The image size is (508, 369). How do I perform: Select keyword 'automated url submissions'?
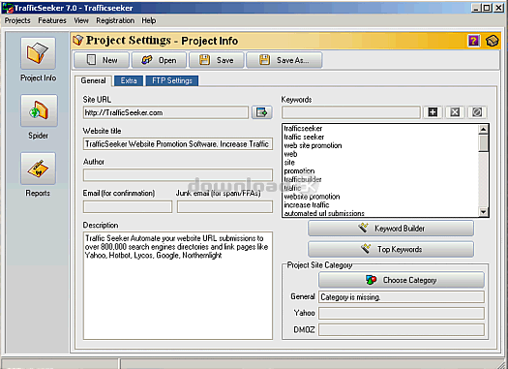point(324,213)
